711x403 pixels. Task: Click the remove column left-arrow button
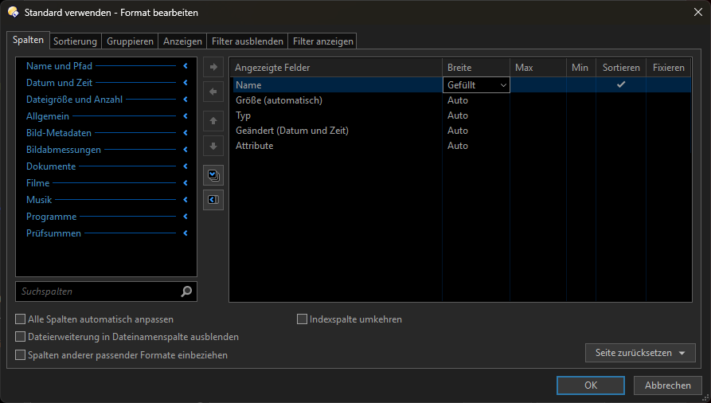pyautogui.click(x=213, y=92)
